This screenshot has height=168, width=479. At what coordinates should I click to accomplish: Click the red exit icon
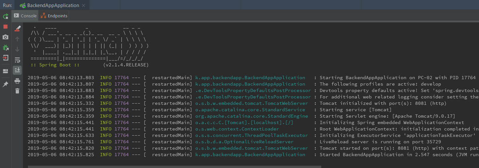6,58
